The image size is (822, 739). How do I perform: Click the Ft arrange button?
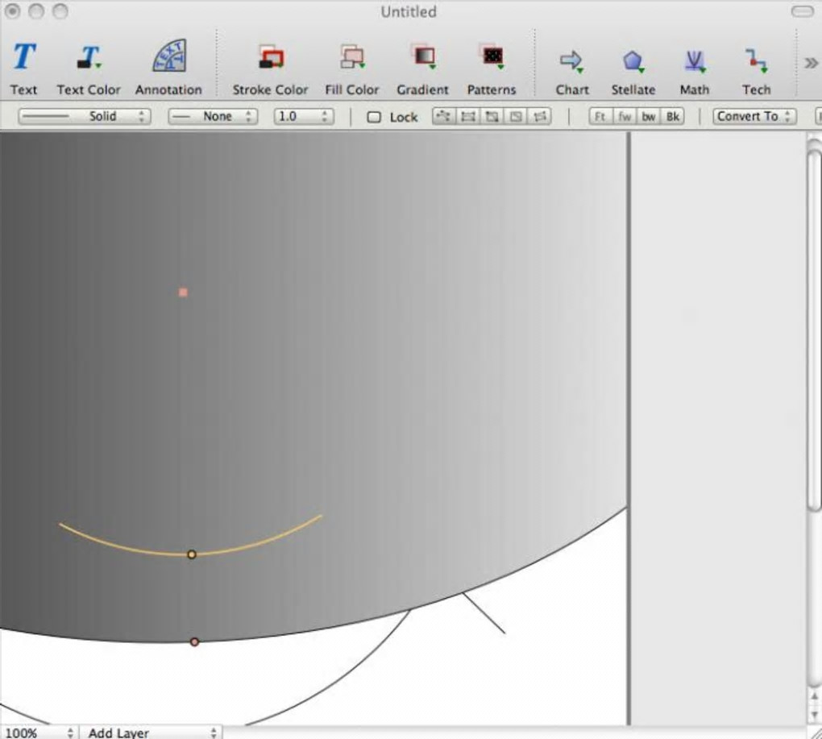pos(600,116)
